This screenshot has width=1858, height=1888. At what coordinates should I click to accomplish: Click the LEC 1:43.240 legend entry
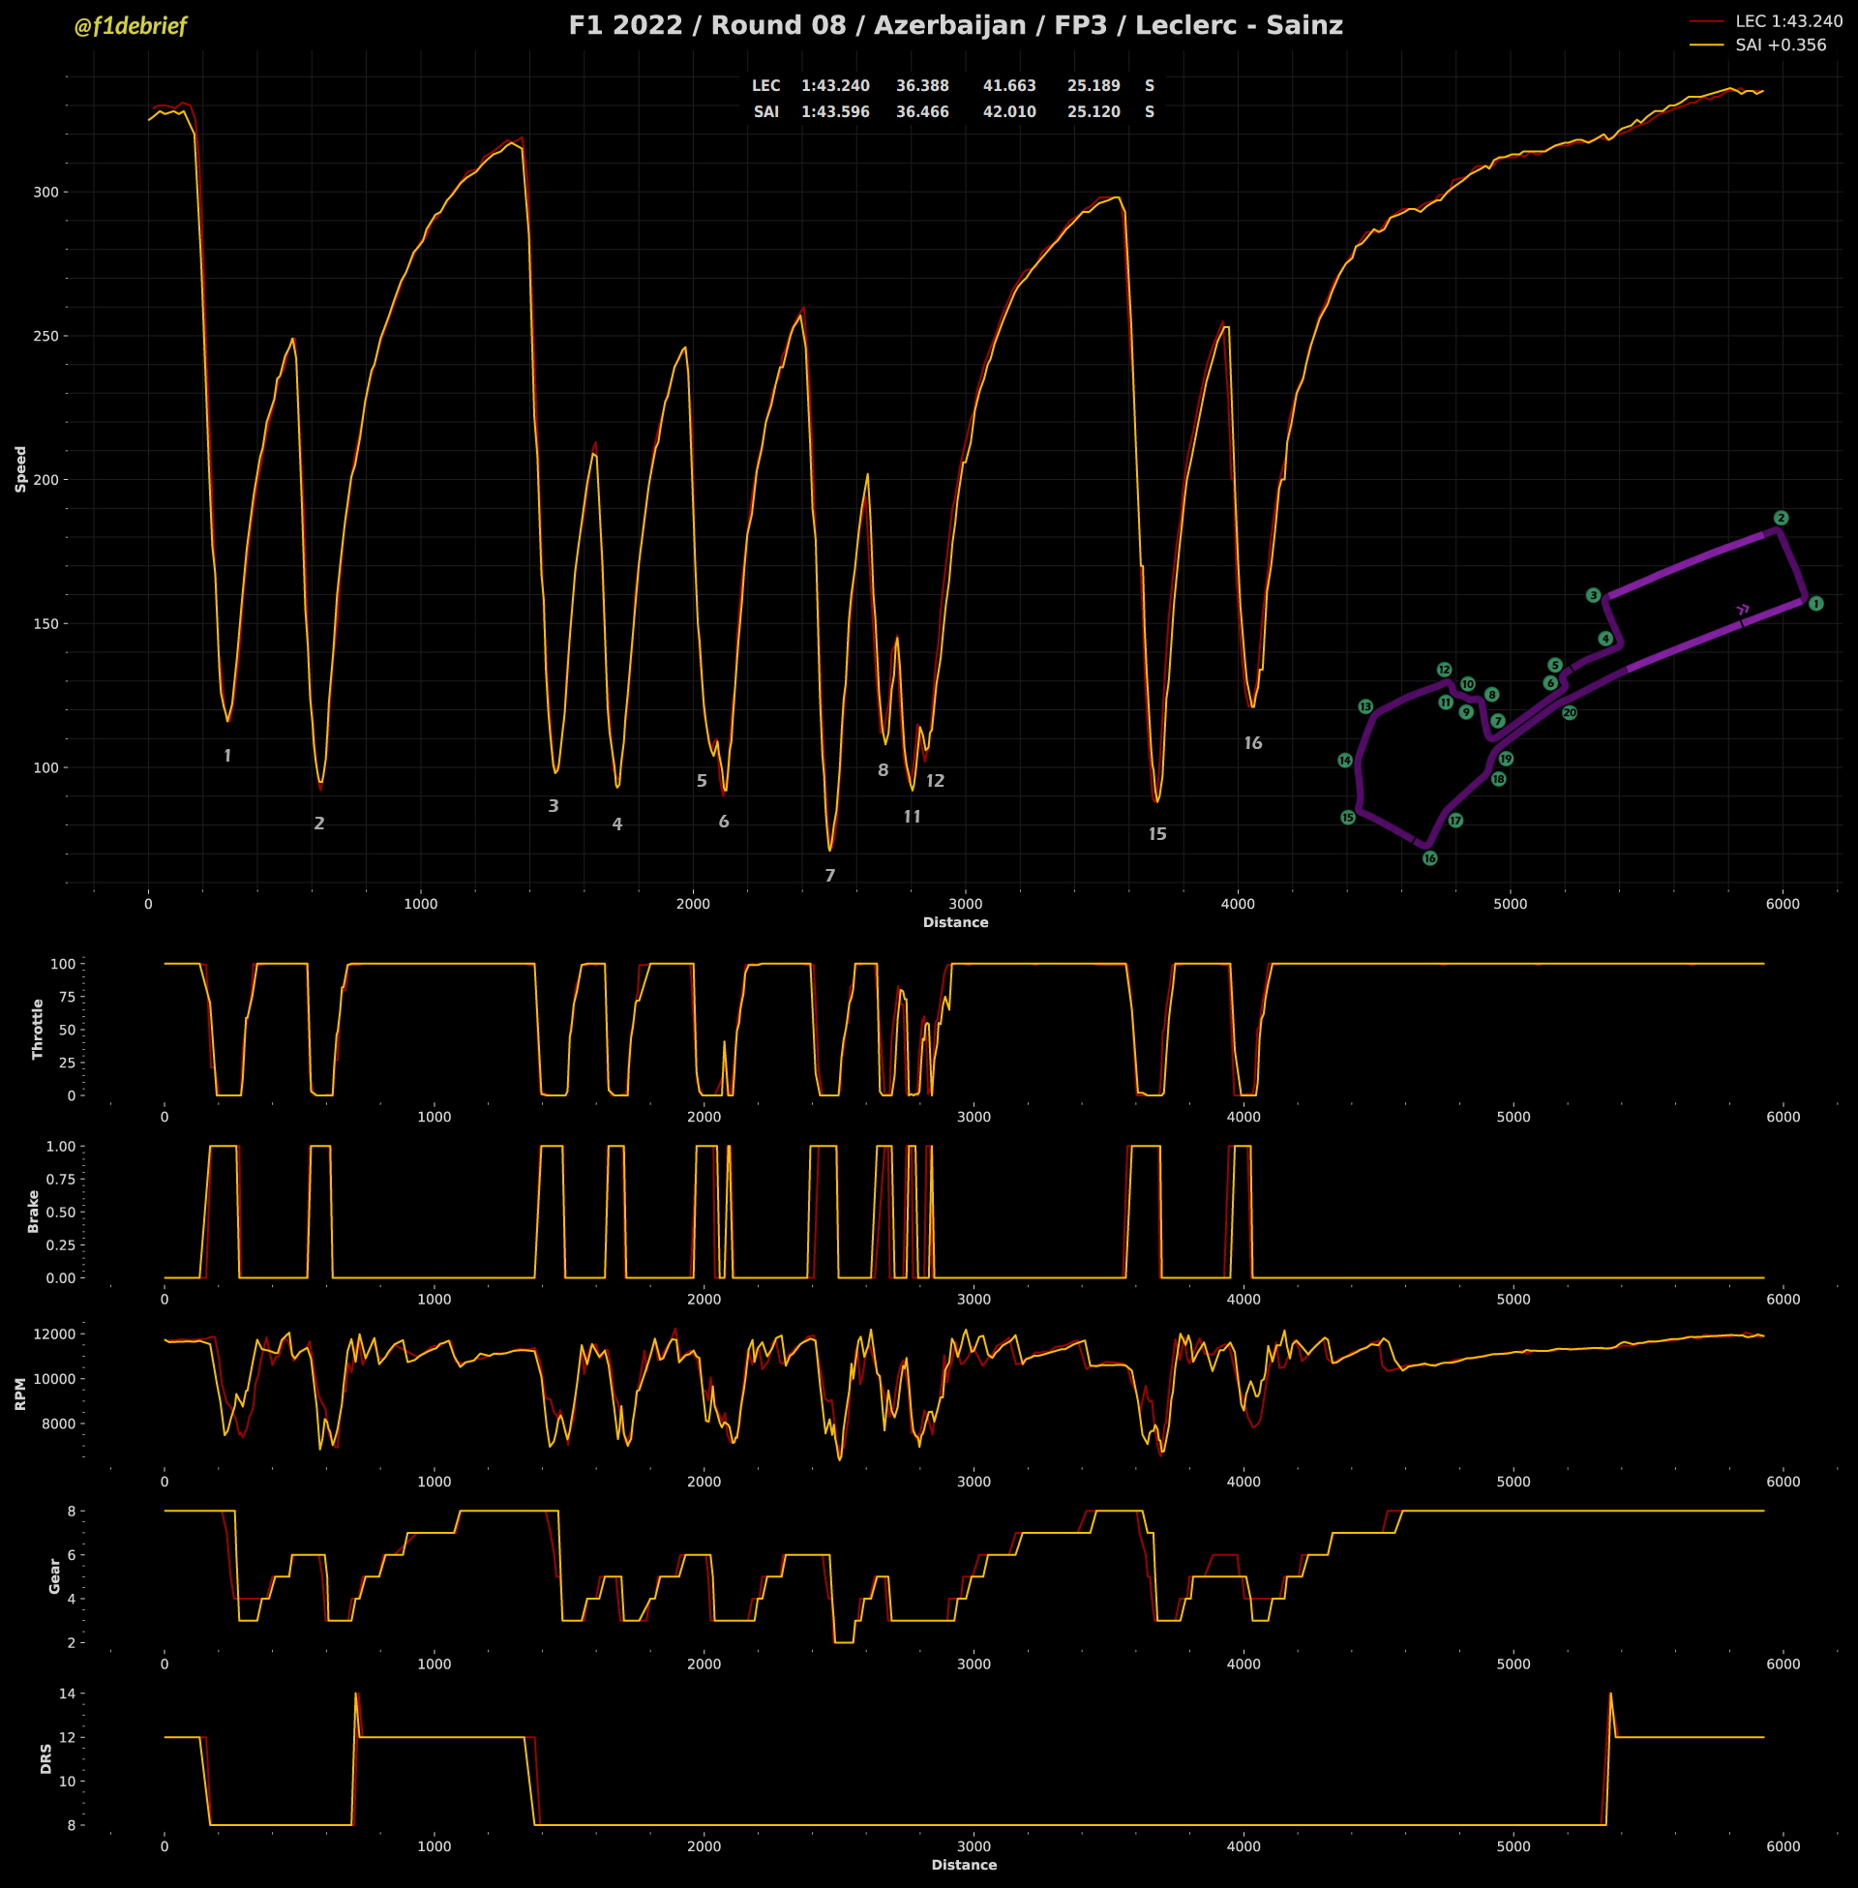(x=1788, y=20)
